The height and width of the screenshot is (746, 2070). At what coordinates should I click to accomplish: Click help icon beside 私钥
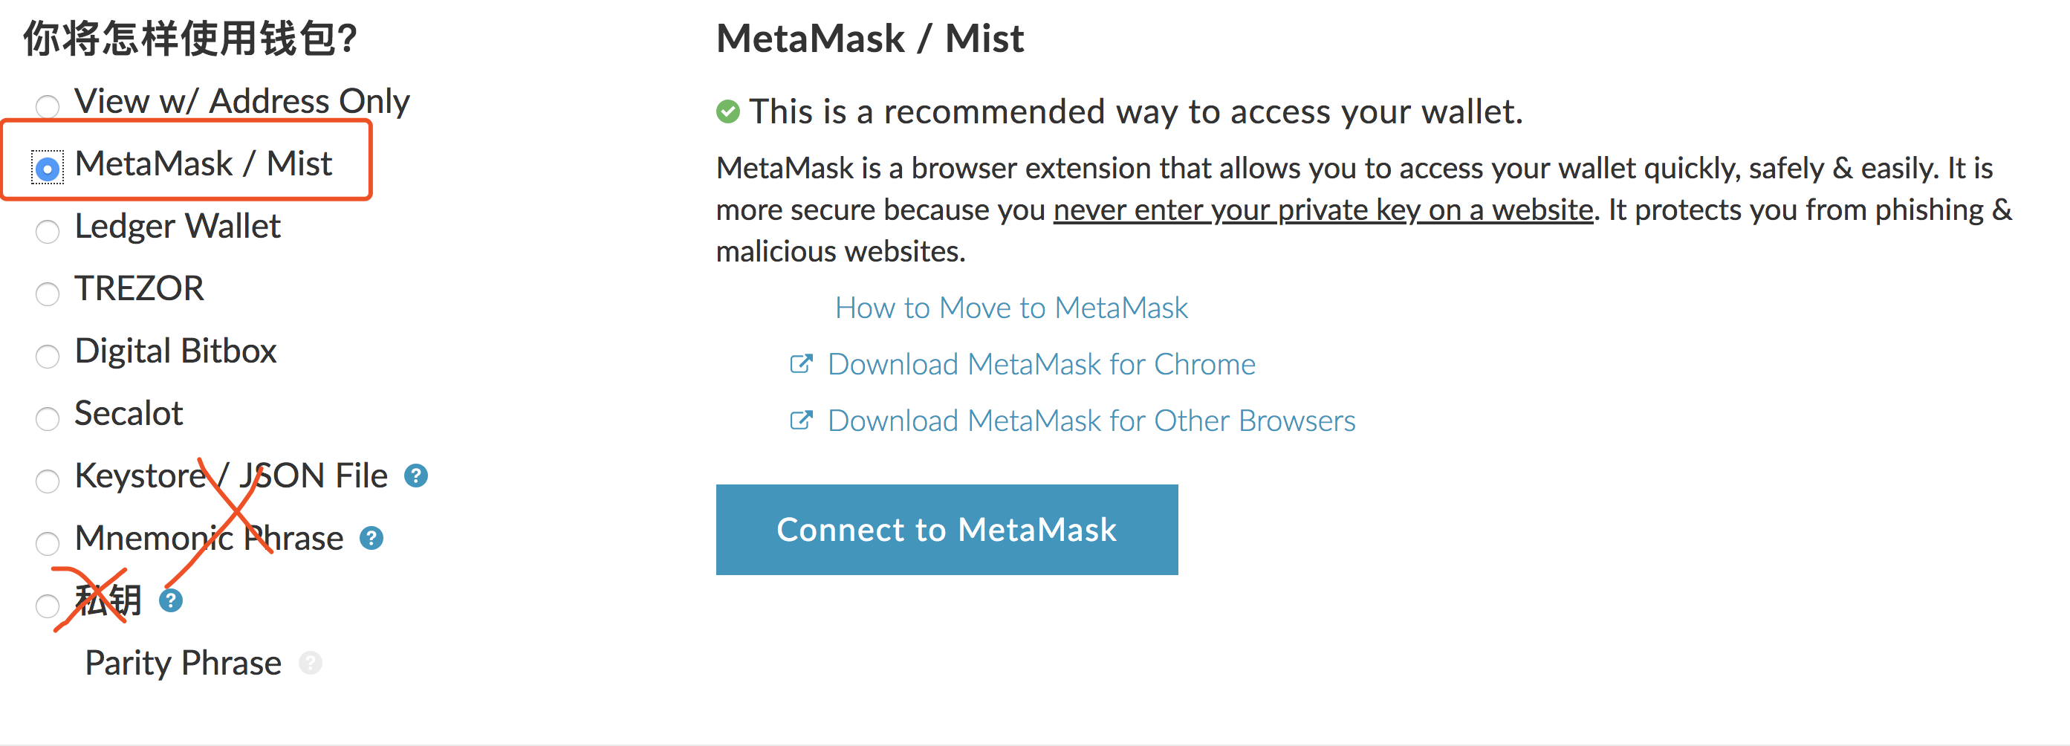(x=170, y=600)
